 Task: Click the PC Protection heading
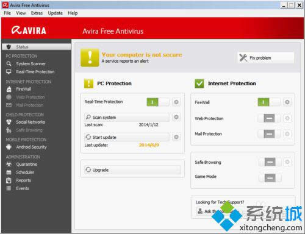(114, 83)
